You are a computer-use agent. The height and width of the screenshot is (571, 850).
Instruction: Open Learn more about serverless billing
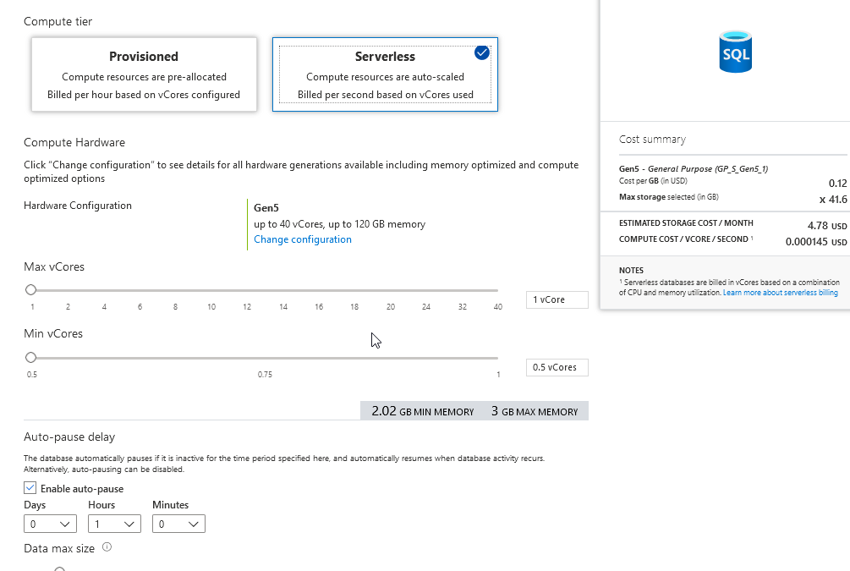point(781,292)
